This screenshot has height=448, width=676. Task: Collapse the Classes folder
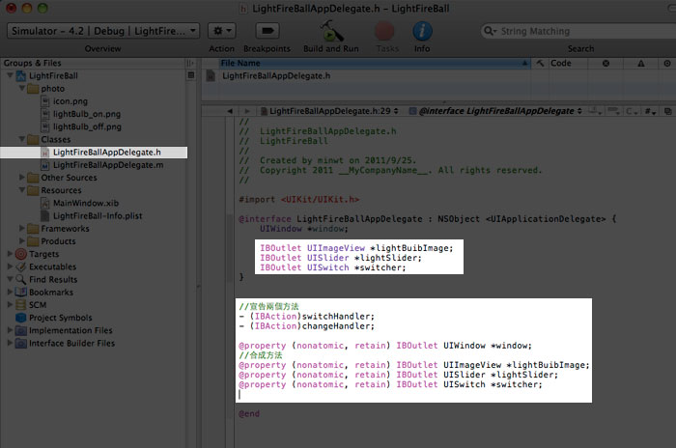pos(21,139)
